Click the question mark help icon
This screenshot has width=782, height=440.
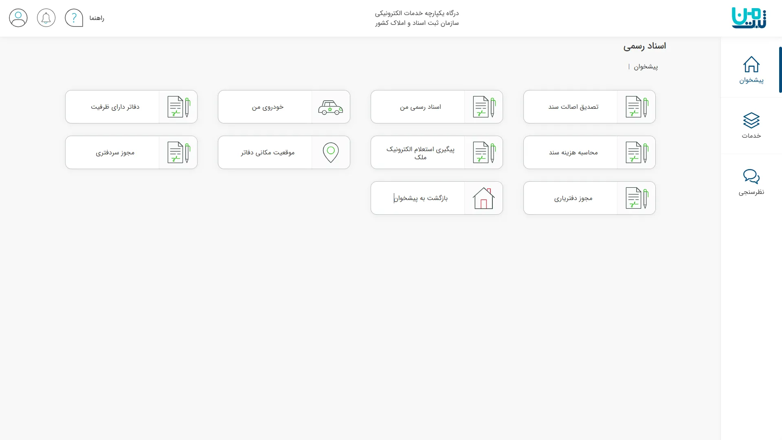click(x=74, y=18)
